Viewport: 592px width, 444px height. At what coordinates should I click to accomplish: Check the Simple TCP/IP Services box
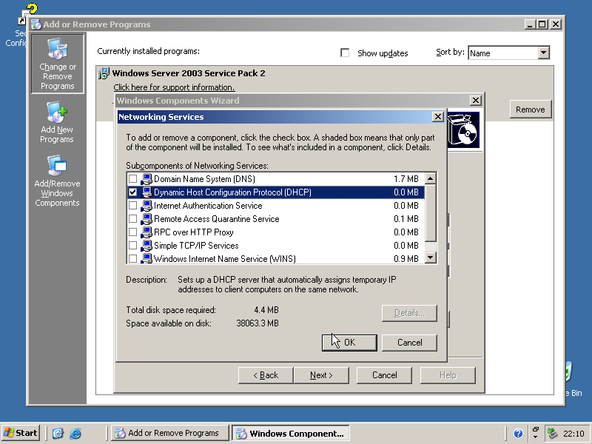coord(132,246)
